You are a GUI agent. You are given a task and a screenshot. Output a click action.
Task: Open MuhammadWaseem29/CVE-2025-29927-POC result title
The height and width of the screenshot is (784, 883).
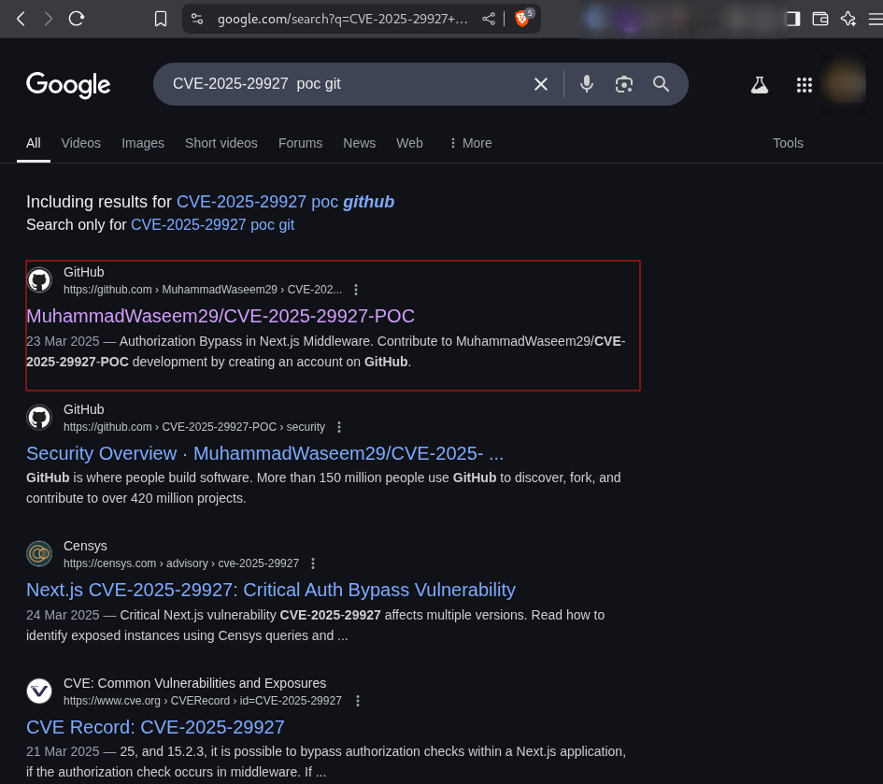[221, 316]
